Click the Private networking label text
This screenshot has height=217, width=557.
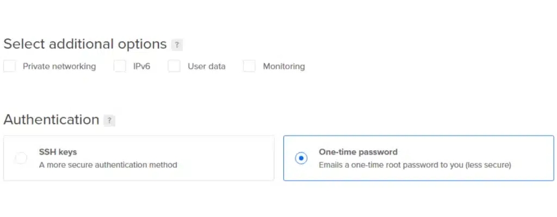click(x=59, y=67)
